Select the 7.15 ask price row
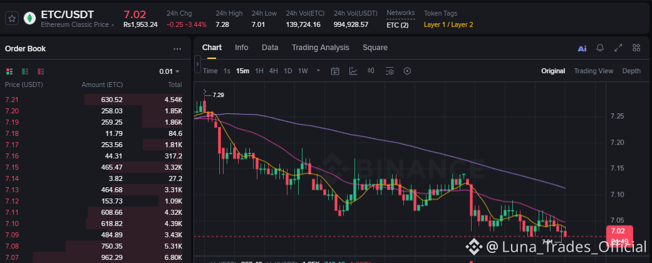 coord(93,167)
